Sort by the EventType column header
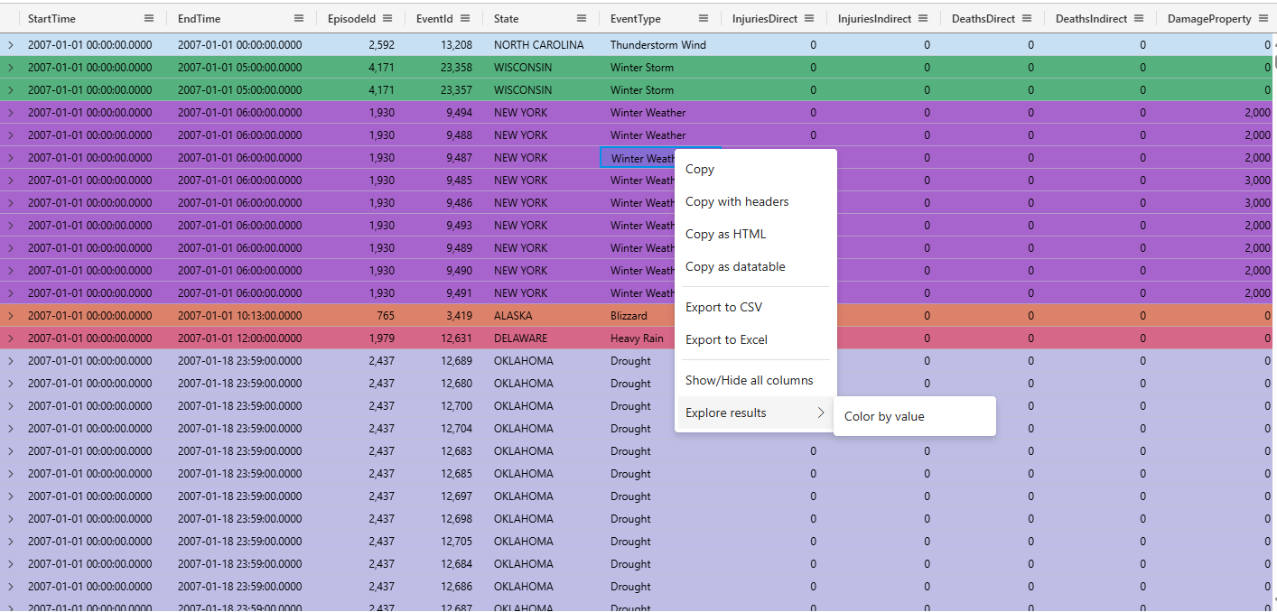Viewport: 1277px width, 612px height. [635, 18]
